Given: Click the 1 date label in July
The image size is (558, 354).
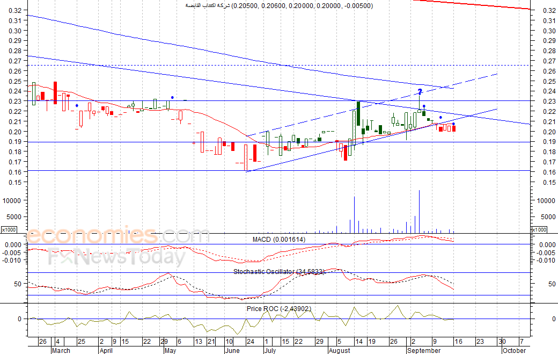Looking at the screenshot, I should click(x=267, y=342).
